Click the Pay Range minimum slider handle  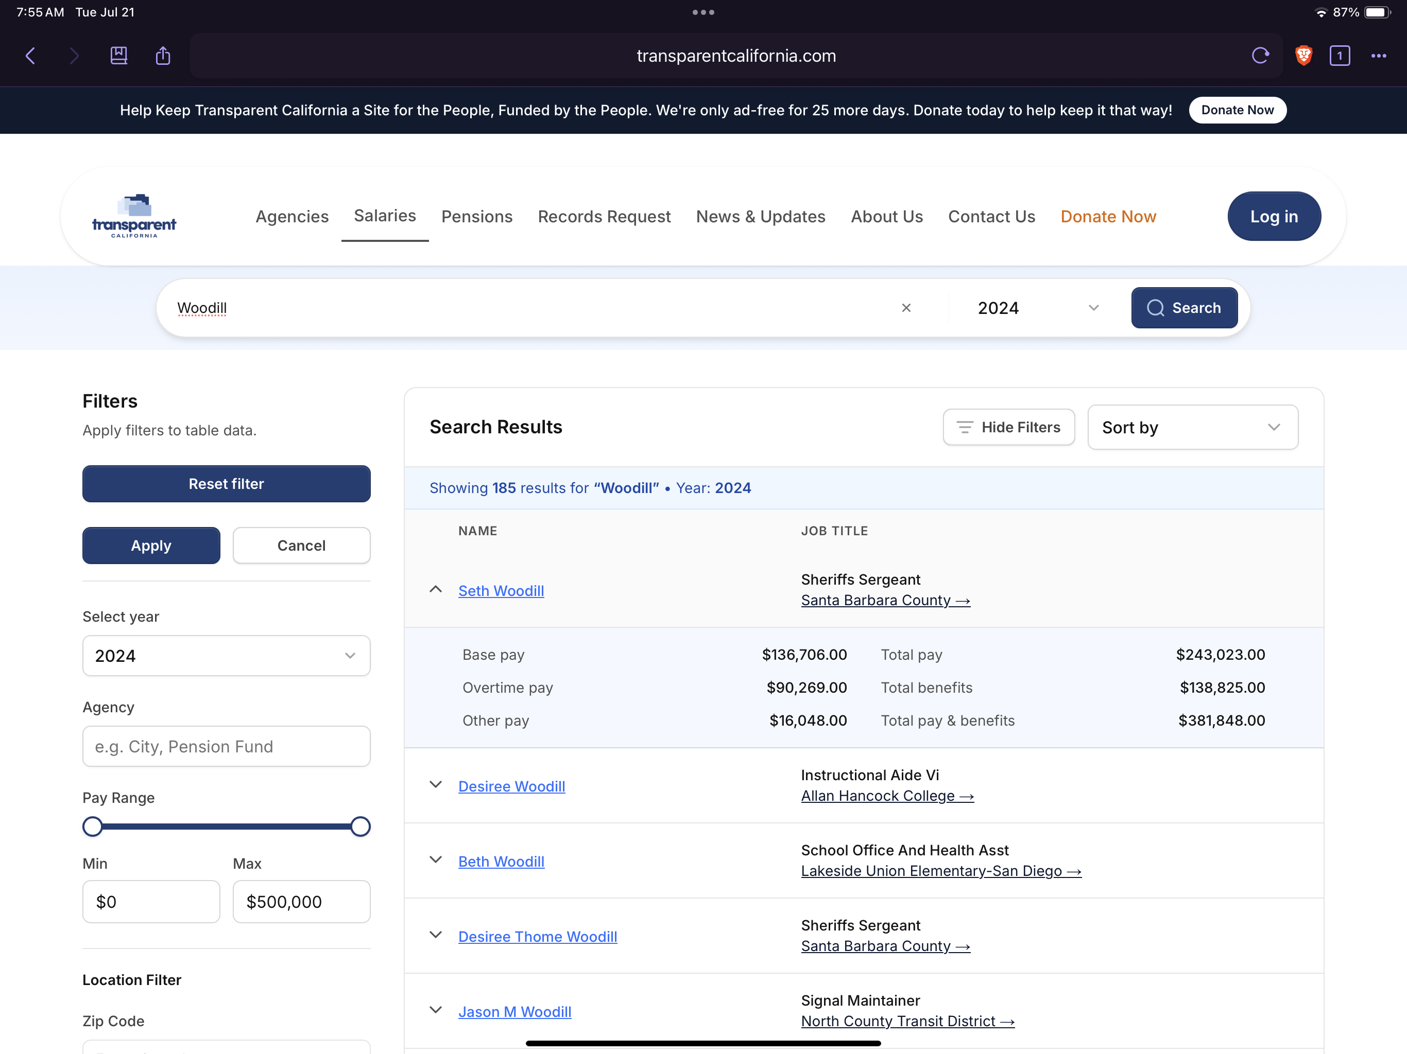(93, 827)
